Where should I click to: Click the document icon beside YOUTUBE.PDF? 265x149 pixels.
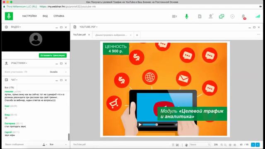(75, 27)
